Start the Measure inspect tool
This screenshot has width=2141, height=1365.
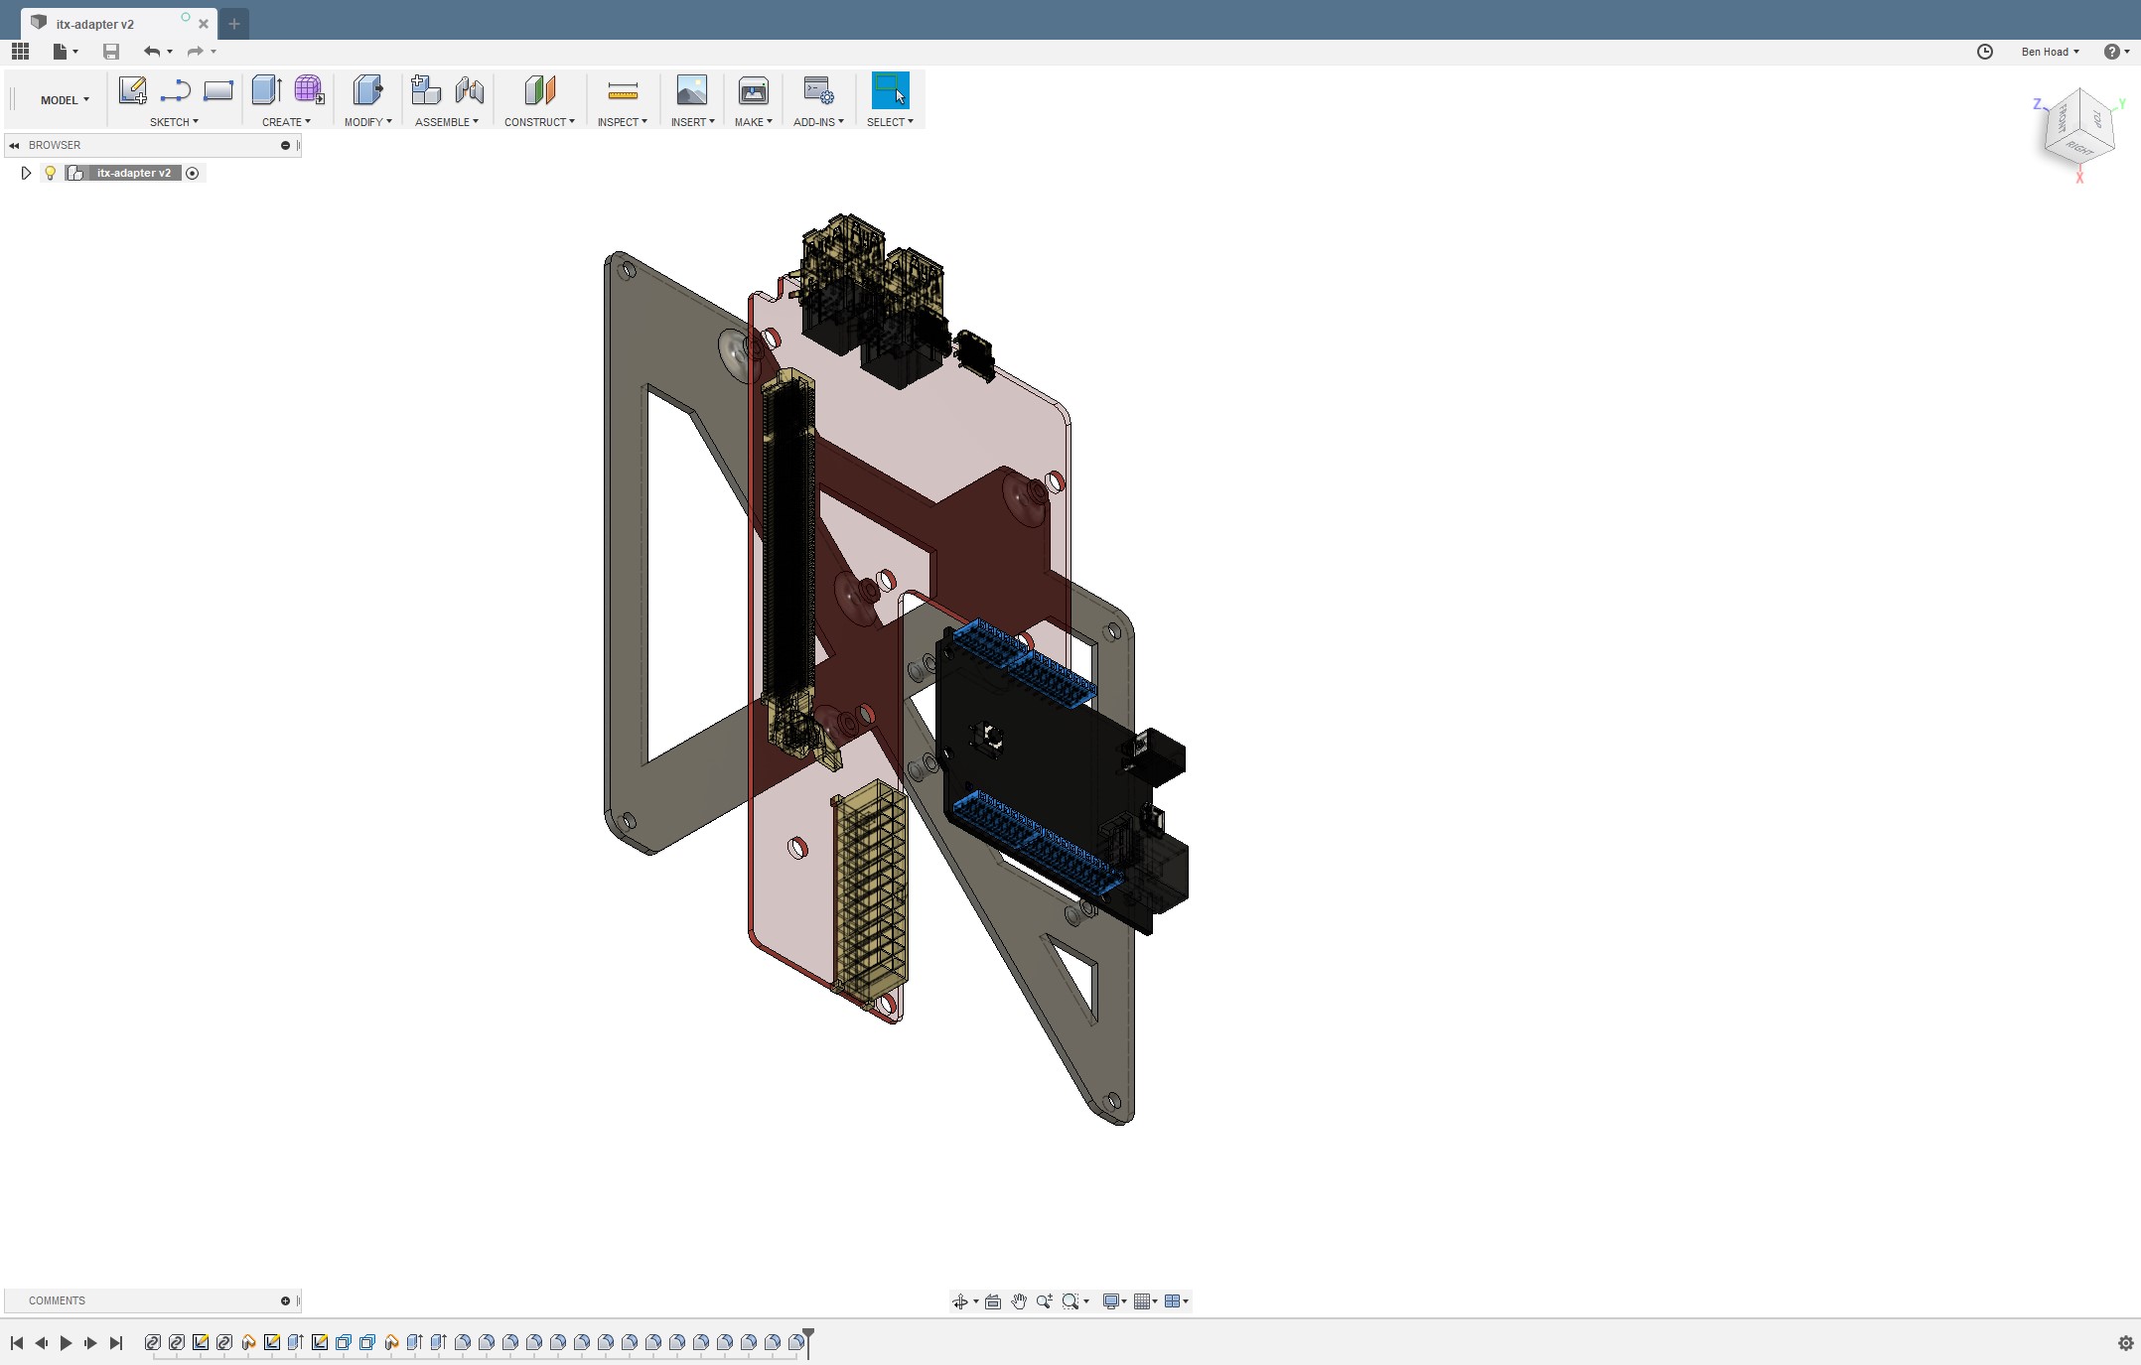(x=623, y=91)
